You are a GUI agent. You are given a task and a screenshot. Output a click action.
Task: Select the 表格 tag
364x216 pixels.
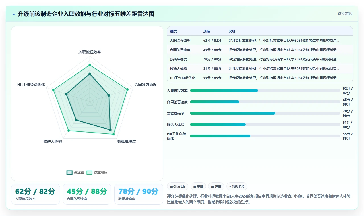(x=198, y=186)
